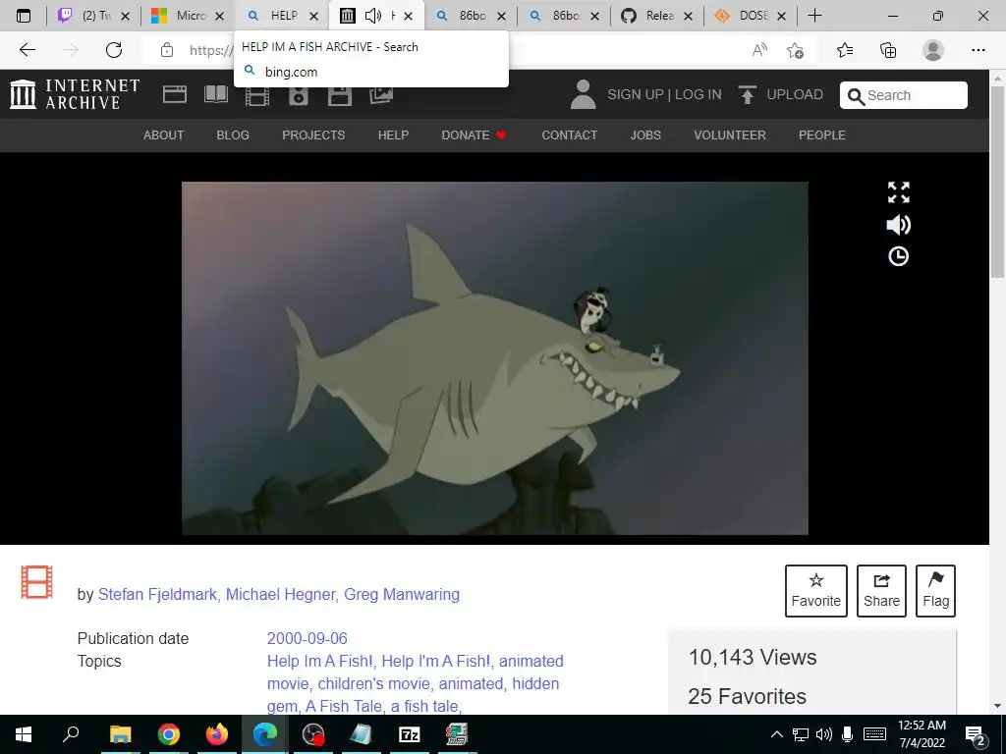Toggle fullscreen on the video player
The image size is (1006, 754).
(898, 191)
